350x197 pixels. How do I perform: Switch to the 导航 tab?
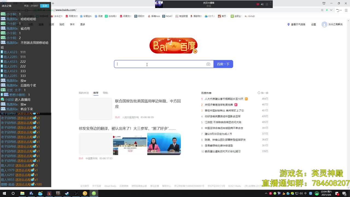(105, 93)
